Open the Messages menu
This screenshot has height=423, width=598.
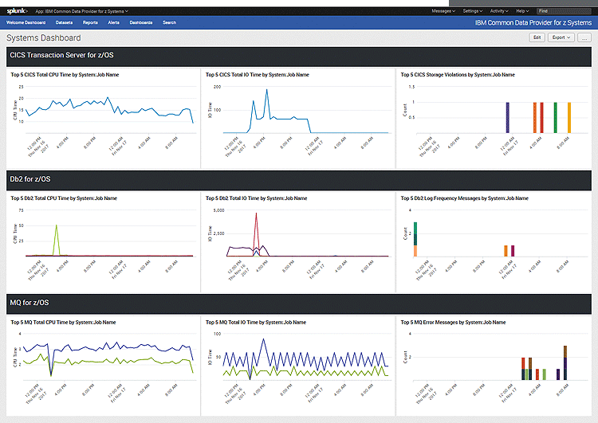443,11
